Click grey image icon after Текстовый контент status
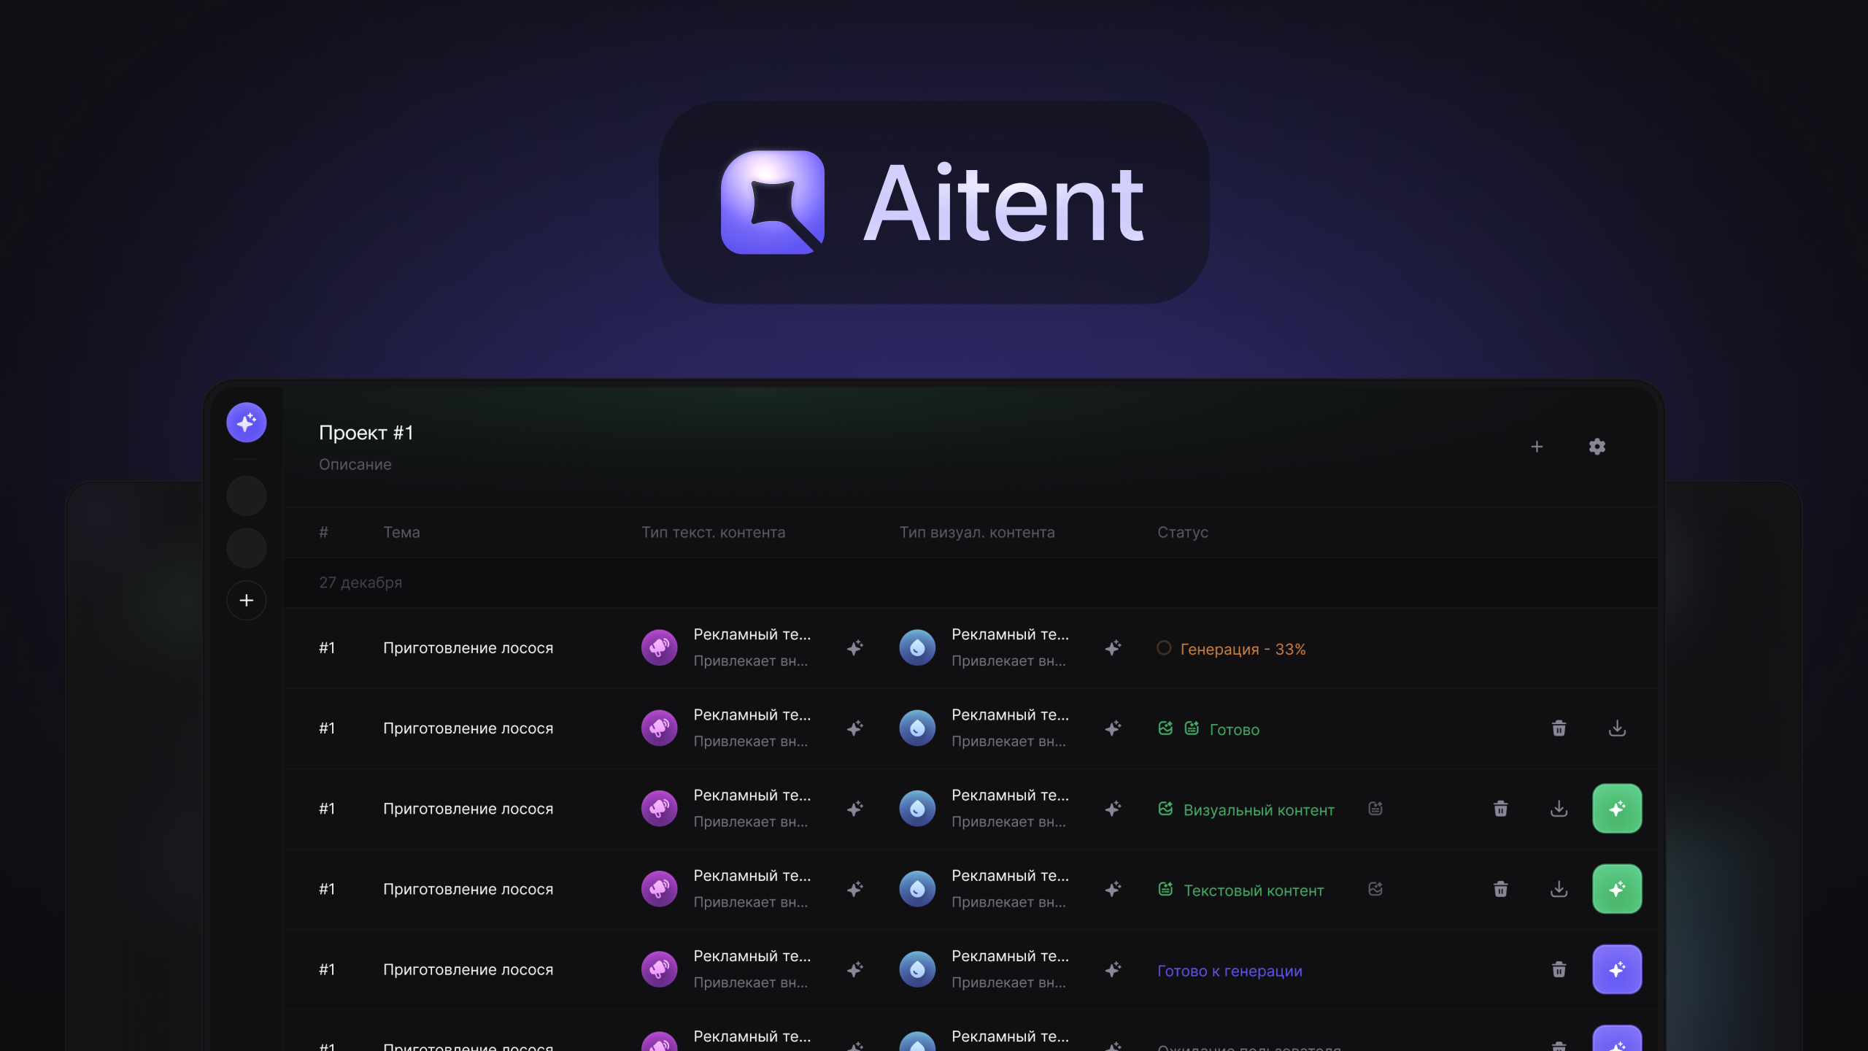 coord(1375,889)
